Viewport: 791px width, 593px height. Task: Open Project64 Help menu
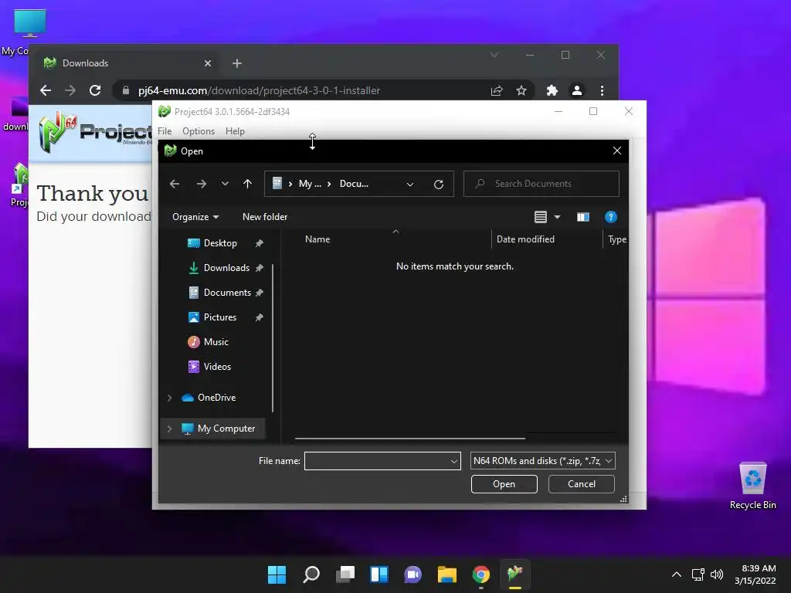tap(235, 131)
